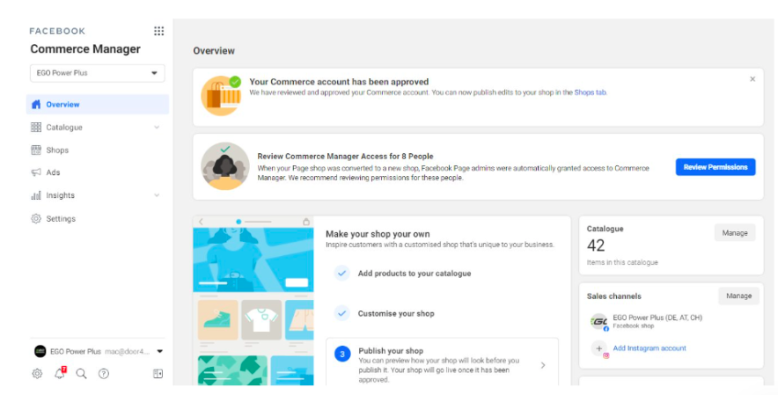This screenshot has width=778, height=395.
Task: Click the Review Permissions button
Action: coord(715,167)
